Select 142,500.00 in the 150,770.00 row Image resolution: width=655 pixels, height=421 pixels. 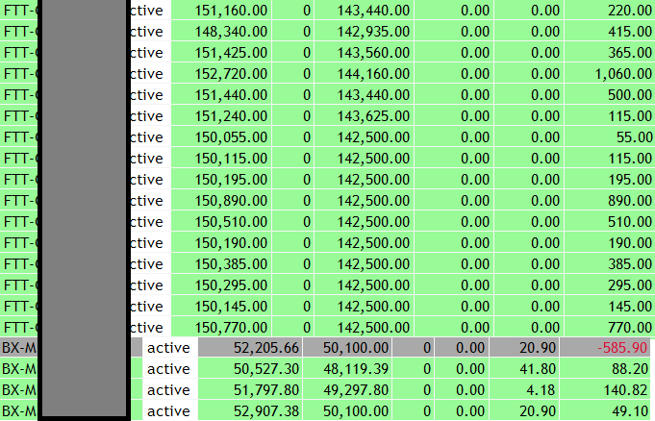pyautogui.click(x=364, y=328)
